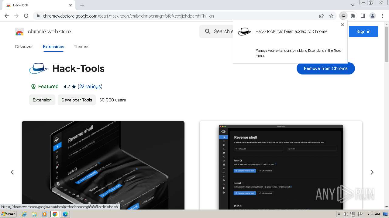Open the Themes tab
The height and width of the screenshot is (218, 389).
pyautogui.click(x=81, y=47)
